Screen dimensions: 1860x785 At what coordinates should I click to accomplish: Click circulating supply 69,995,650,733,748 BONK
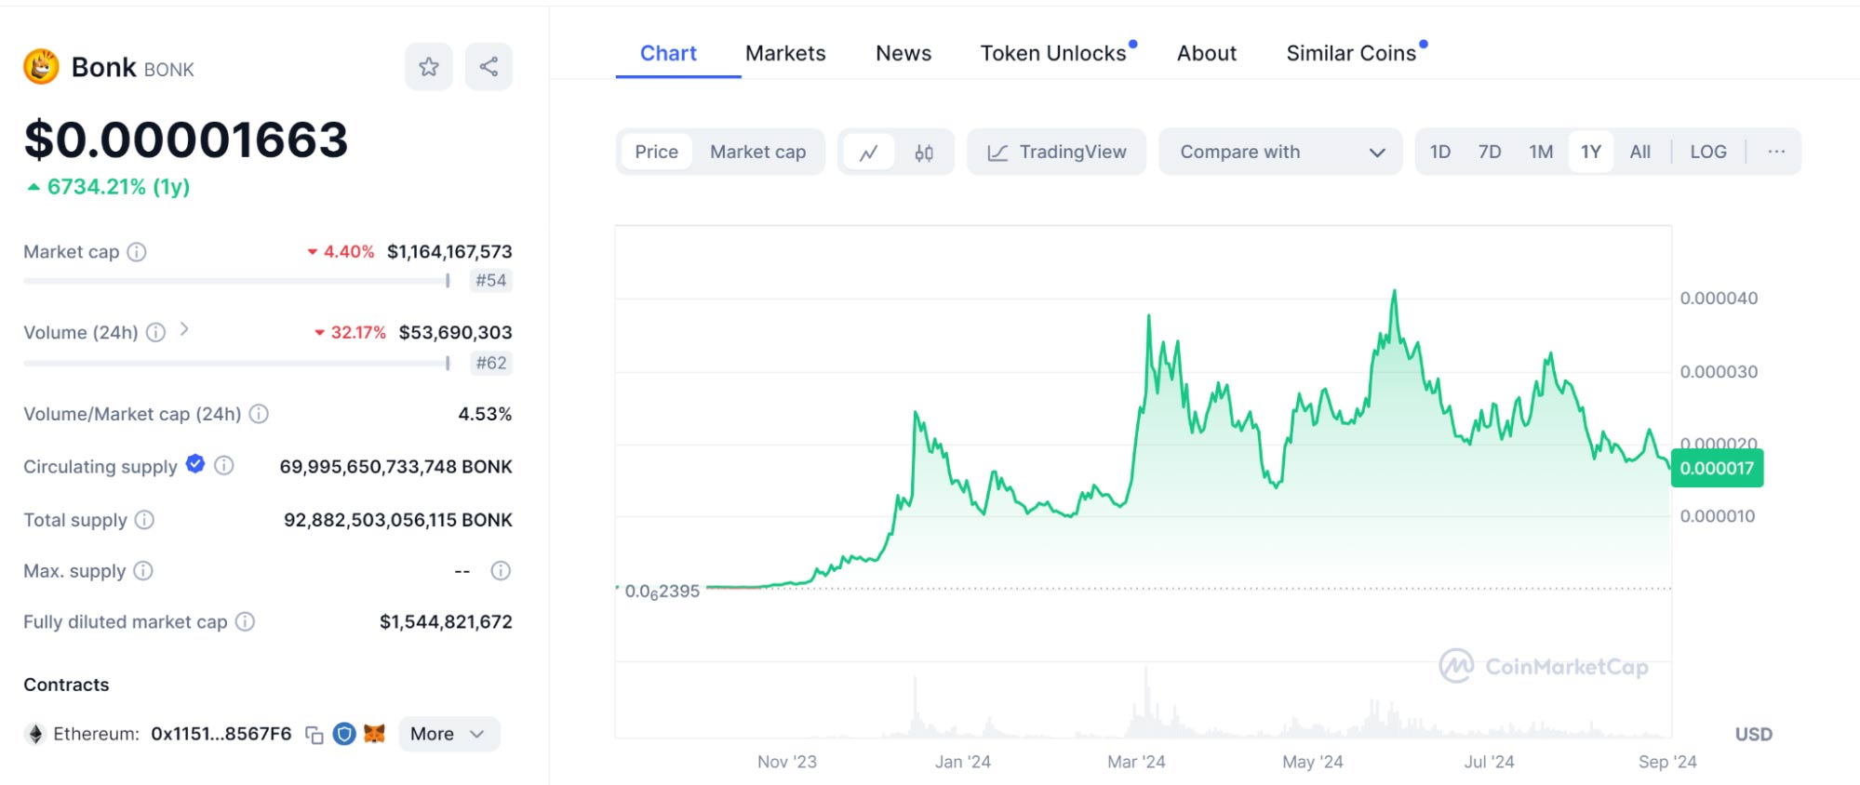tap(396, 467)
